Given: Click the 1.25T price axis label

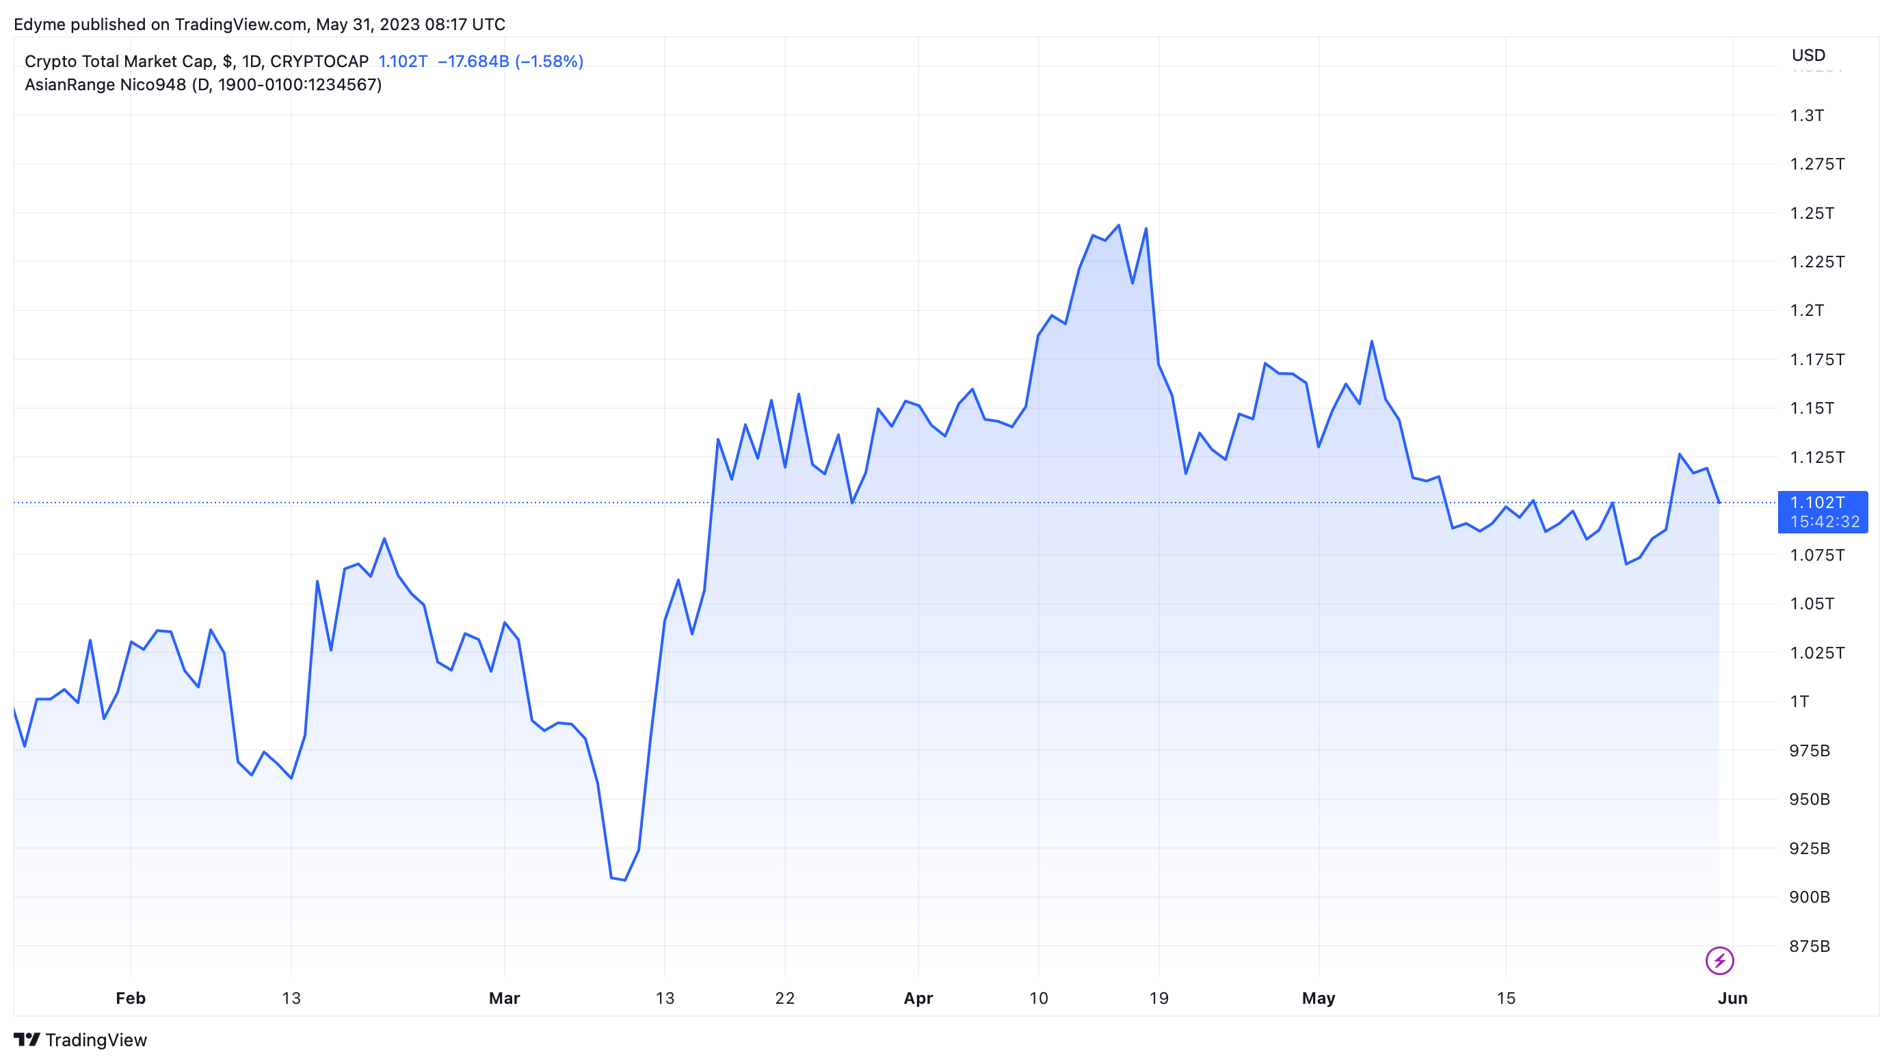Looking at the screenshot, I should (x=1812, y=213).
